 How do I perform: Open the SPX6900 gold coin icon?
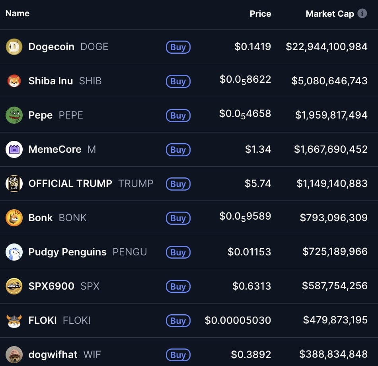click(14, 286)
